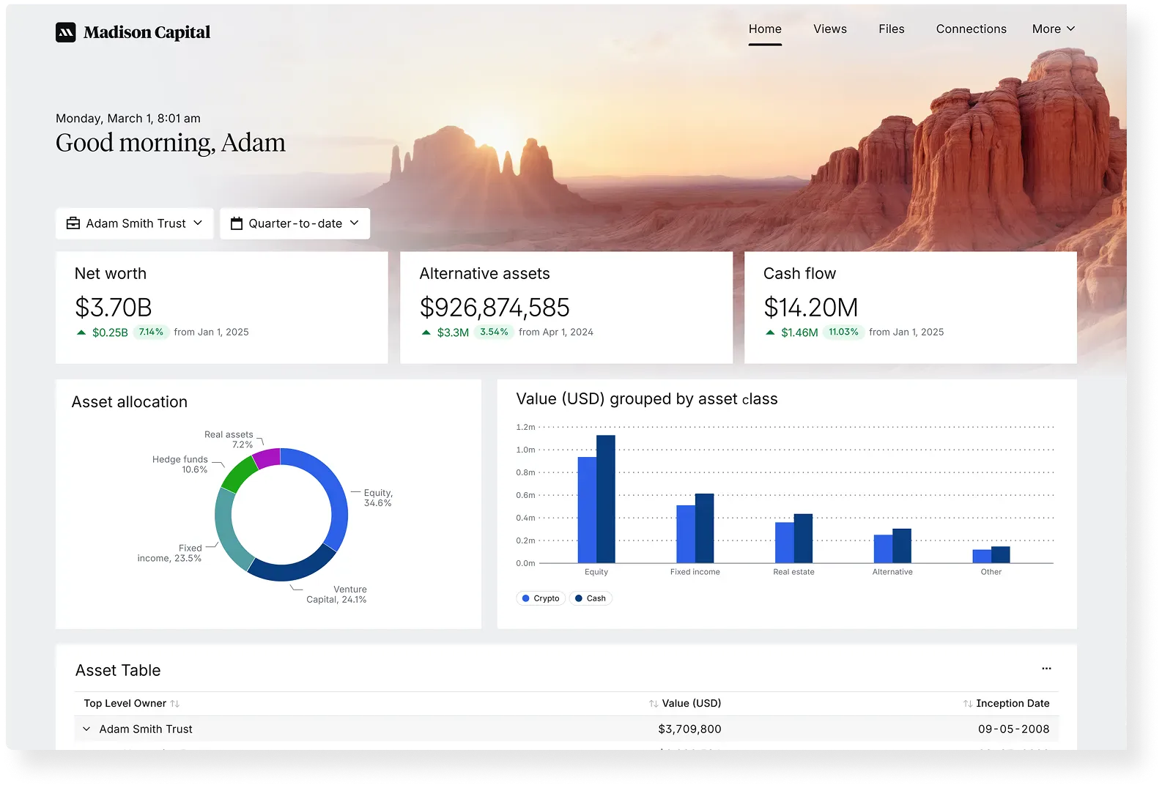Sort by Top Level Owner arrows icon
The image size is (1162, 788).
(175, 704)
